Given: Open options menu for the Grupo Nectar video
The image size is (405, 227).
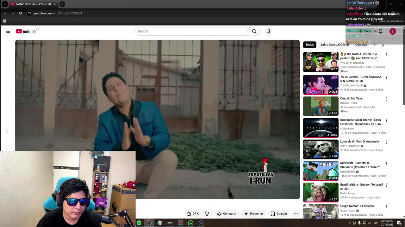Looking at the screenshot, I should point(386,207).
